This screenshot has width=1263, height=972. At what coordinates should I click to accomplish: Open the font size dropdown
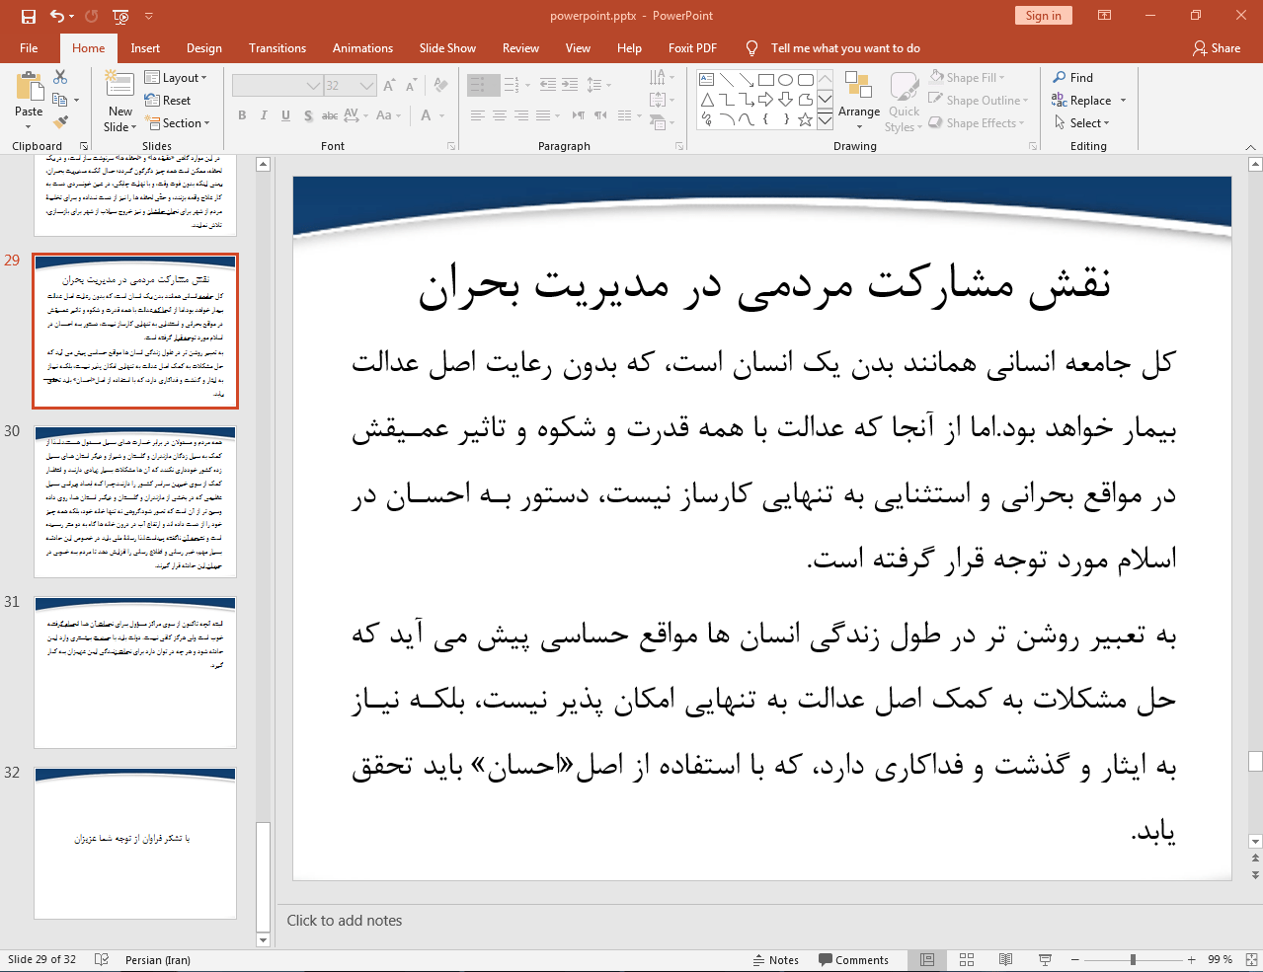click(367, 86)
